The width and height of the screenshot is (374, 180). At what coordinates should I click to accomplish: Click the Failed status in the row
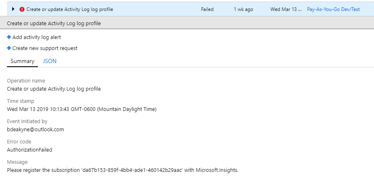[x=207, y=9]
